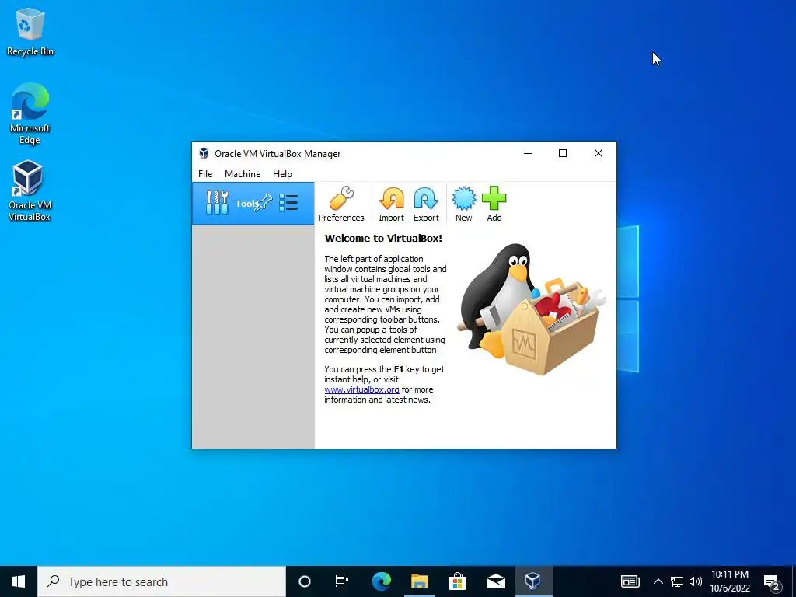Show hidden system tray icons
Image resolution: width=796 pixels, height=597 pixels.
658,581
